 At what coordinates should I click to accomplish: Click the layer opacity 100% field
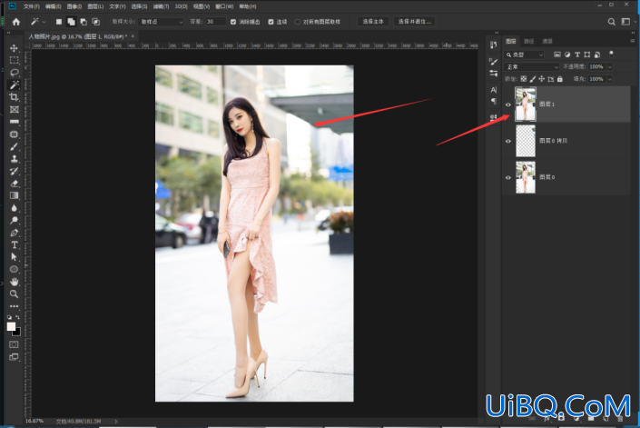pos(596,66)
